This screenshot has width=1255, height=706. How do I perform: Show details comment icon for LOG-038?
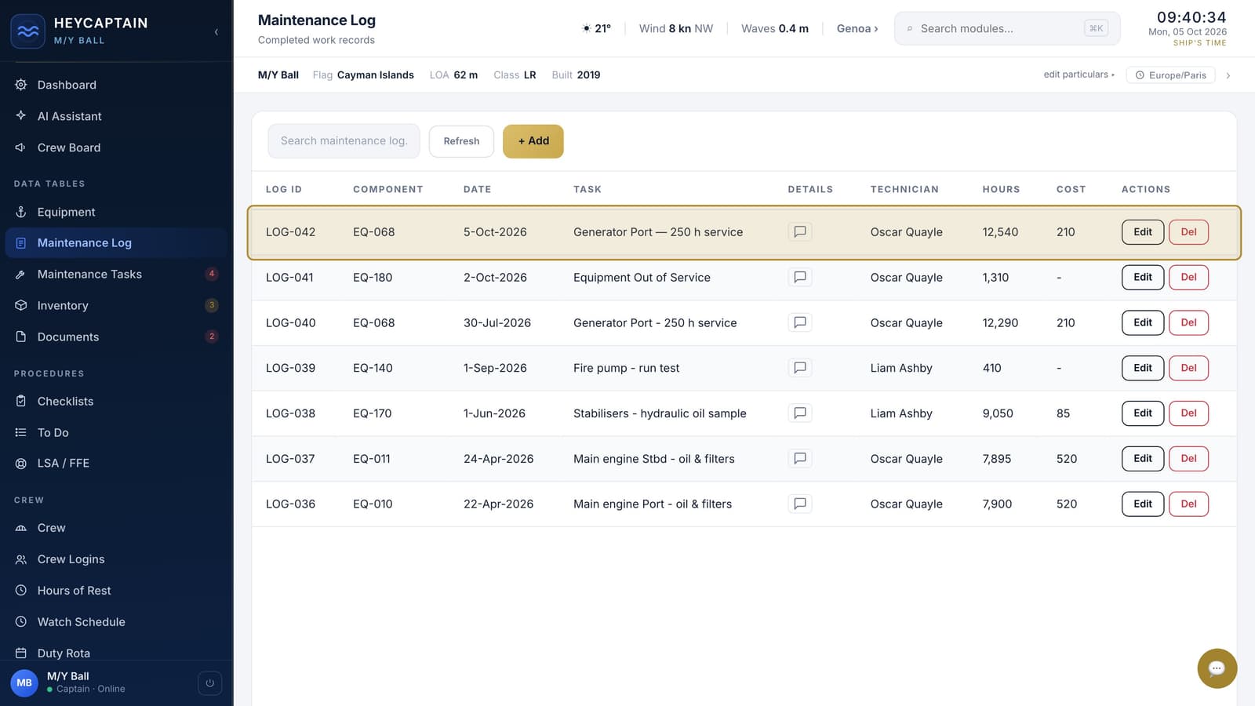click(x=799, y=413)
